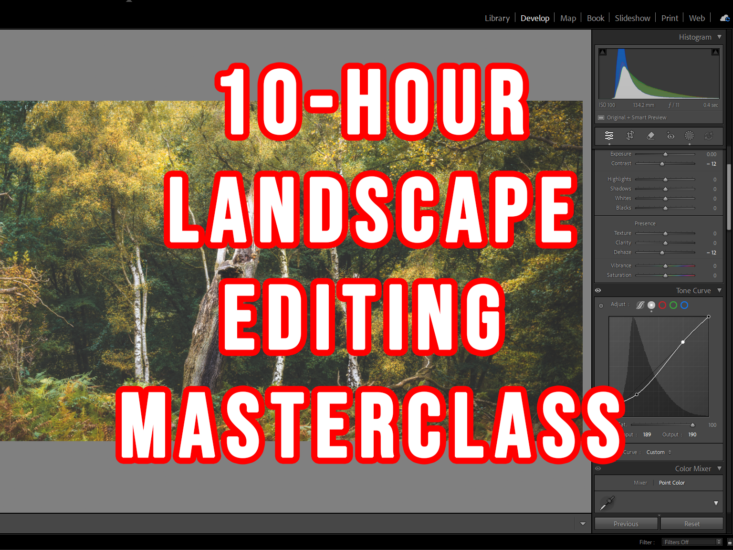Select the basic edit sliders tool
Screen dimensions: 733x550
coord(609,136)
